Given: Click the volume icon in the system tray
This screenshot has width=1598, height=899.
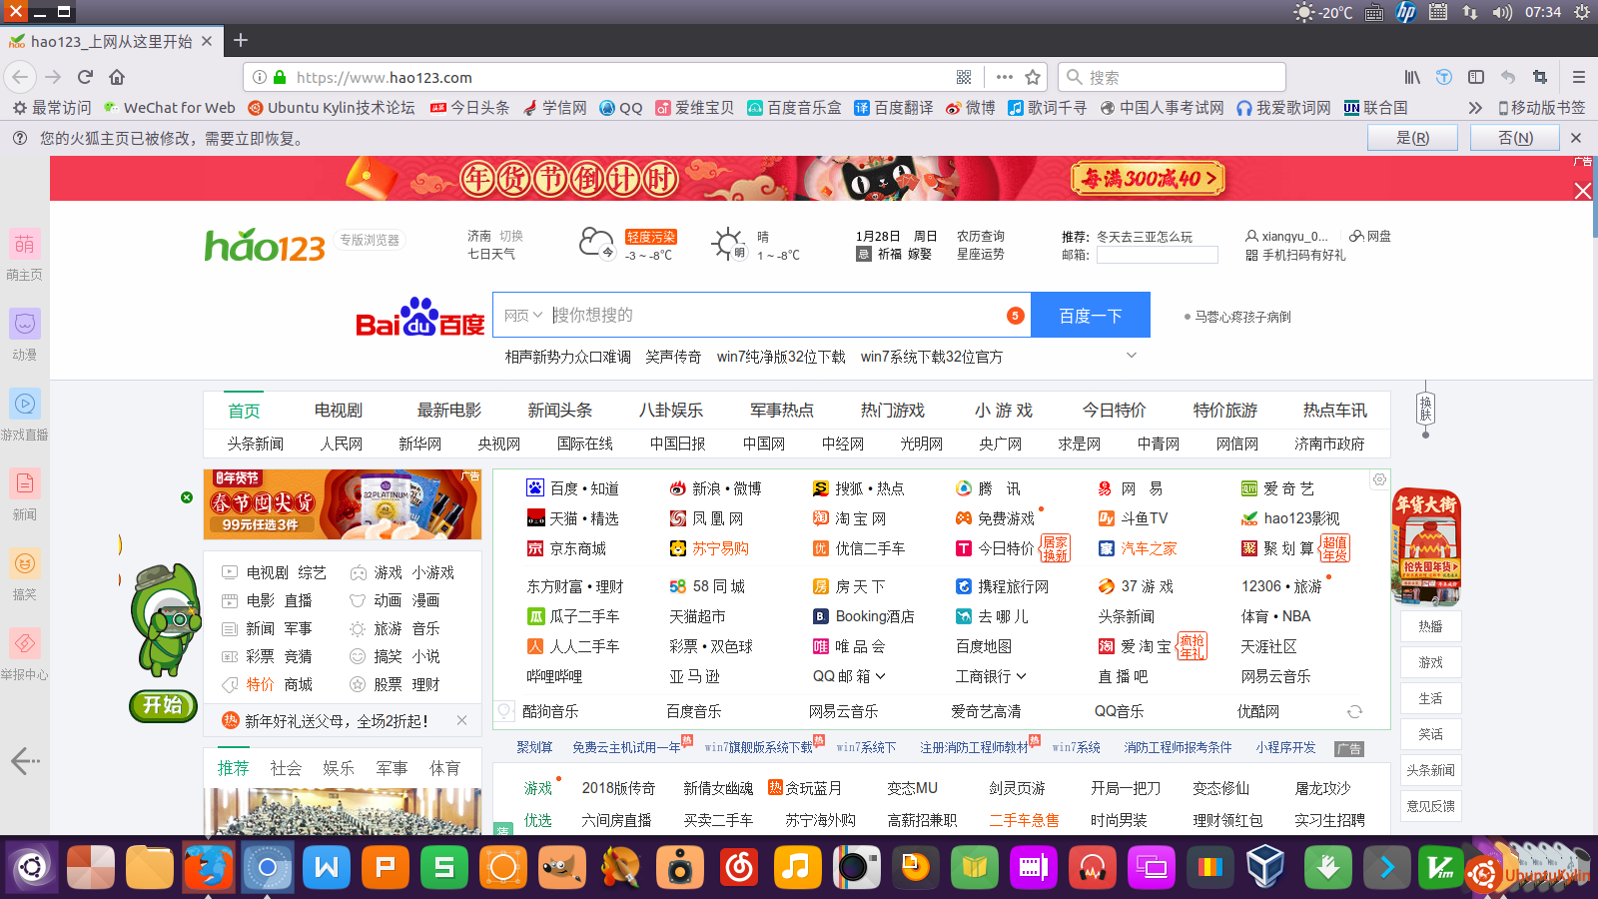Looking at the screenshot, I should pos(1502,12).
